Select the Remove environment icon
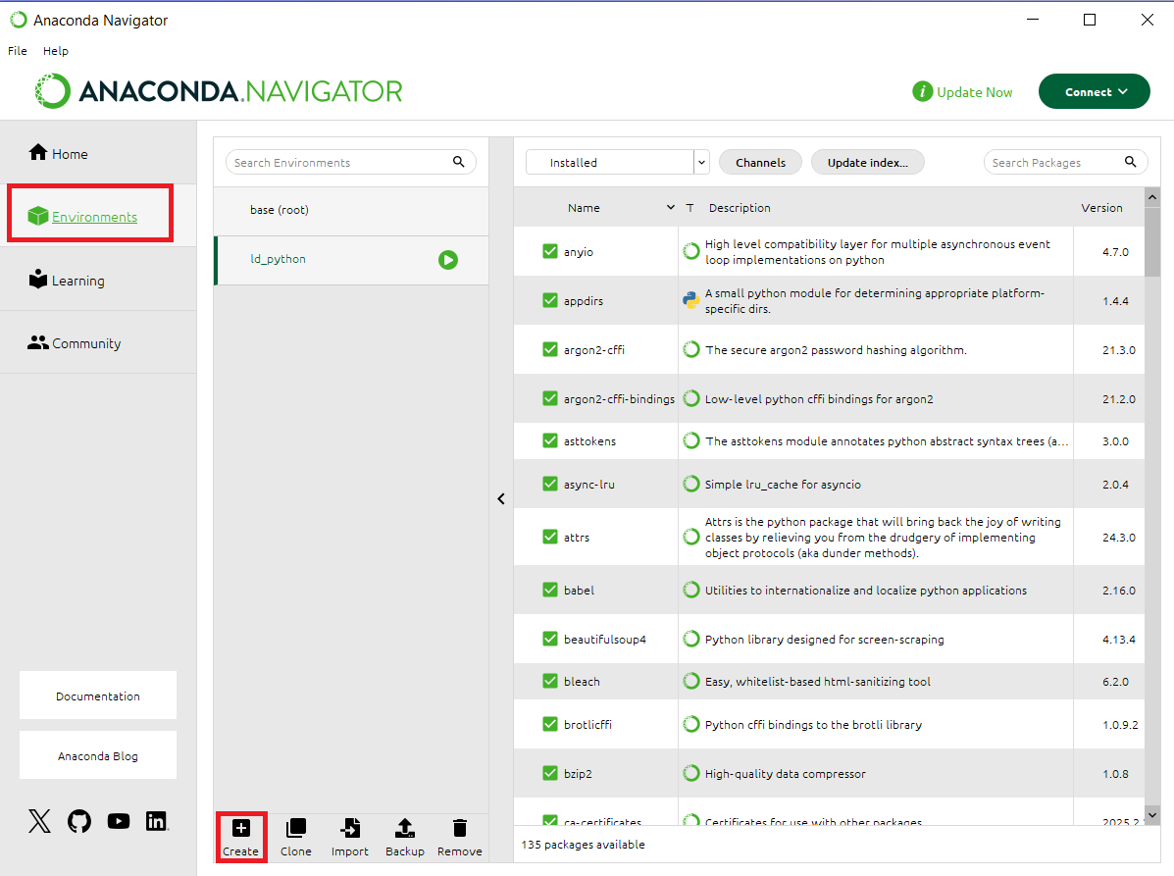 tap(459, 836)
